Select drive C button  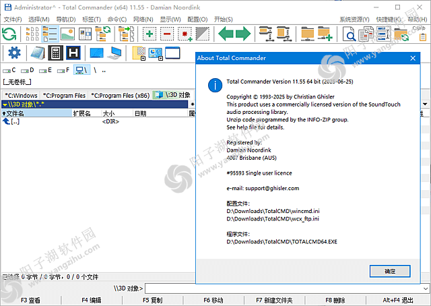[x=9, y=70]
